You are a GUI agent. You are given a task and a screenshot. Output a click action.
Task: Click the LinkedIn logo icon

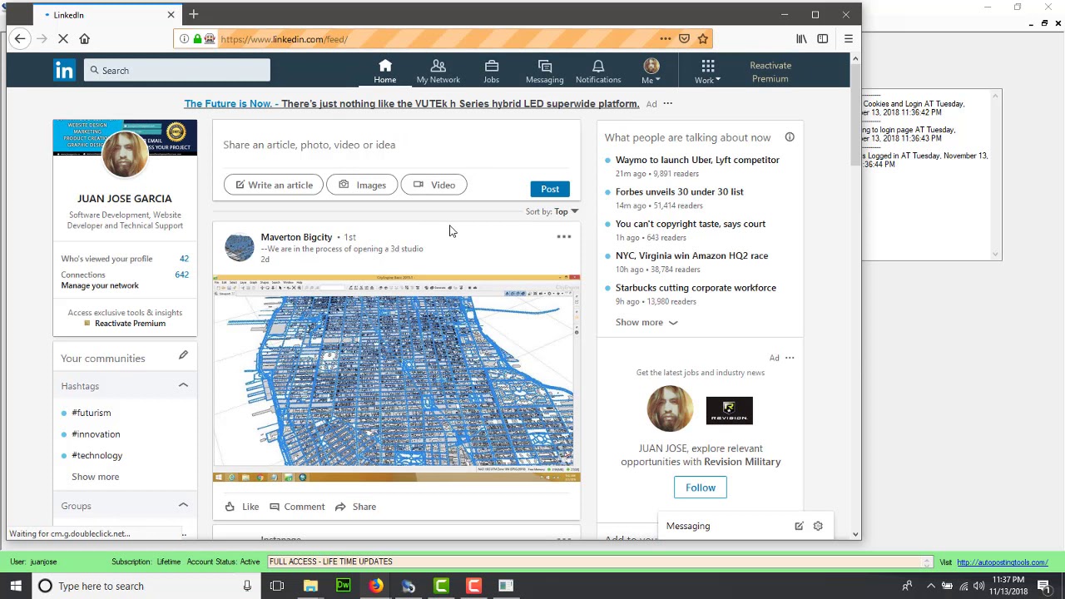coord(64,71)
